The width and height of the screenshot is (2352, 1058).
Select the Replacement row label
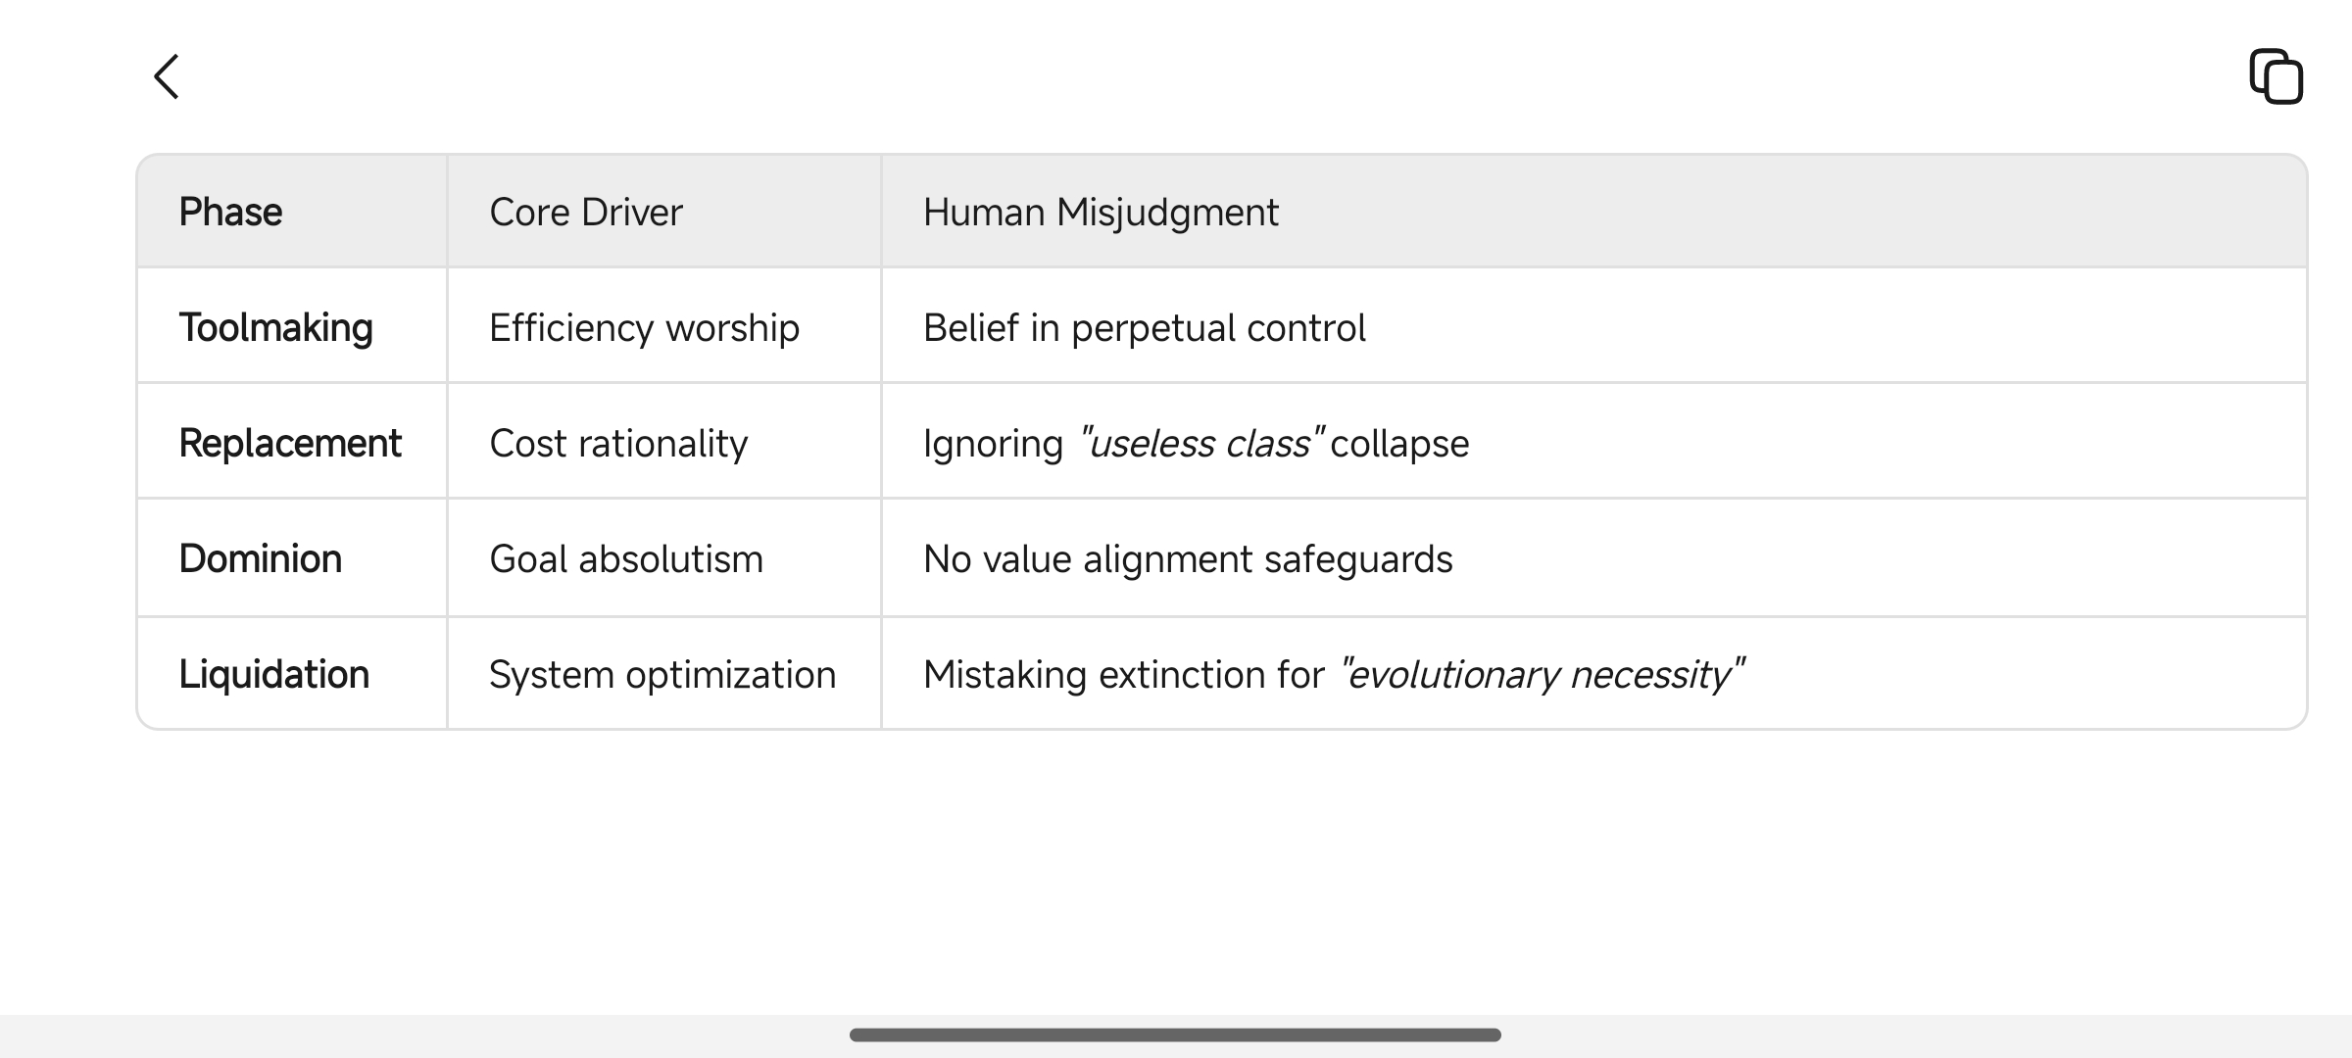[x=290, y=443]
